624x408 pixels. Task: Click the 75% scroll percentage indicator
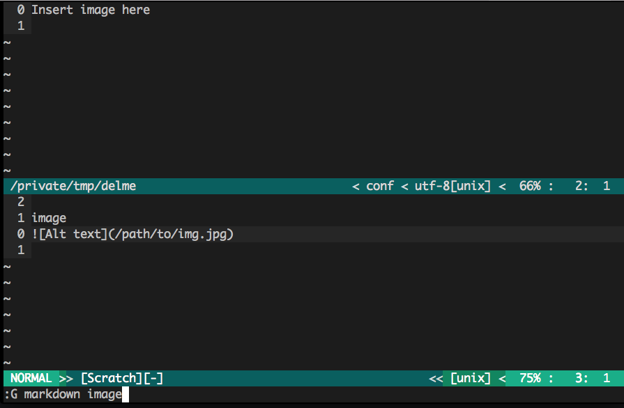(x=530, y=378)
